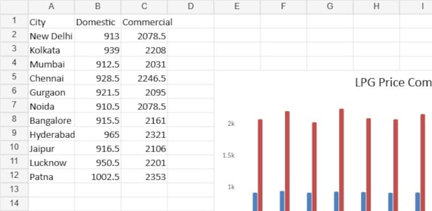Viewport: 432px width, 211px height.
Task: Click the select-all corner box
Action: tap(14, 7)
